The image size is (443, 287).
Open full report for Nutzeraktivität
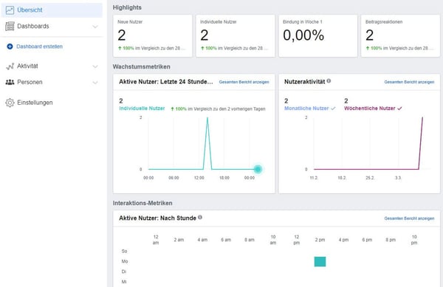(409, 82)
